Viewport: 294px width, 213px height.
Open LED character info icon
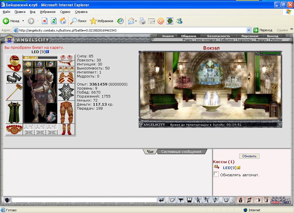click(47, 52)
